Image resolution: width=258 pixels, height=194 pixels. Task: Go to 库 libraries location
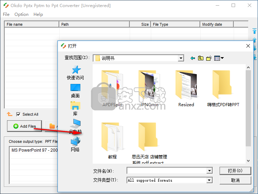[x=75, y=109]
